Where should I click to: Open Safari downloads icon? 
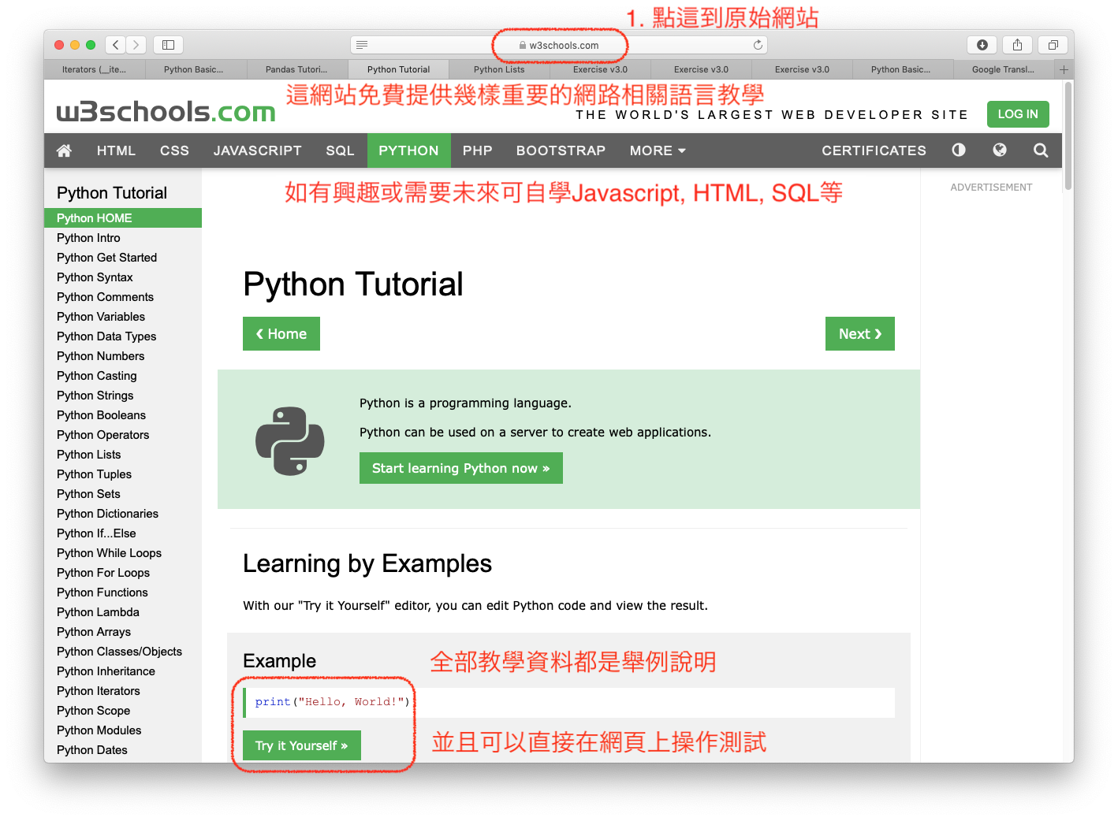(x=982, y=45)
